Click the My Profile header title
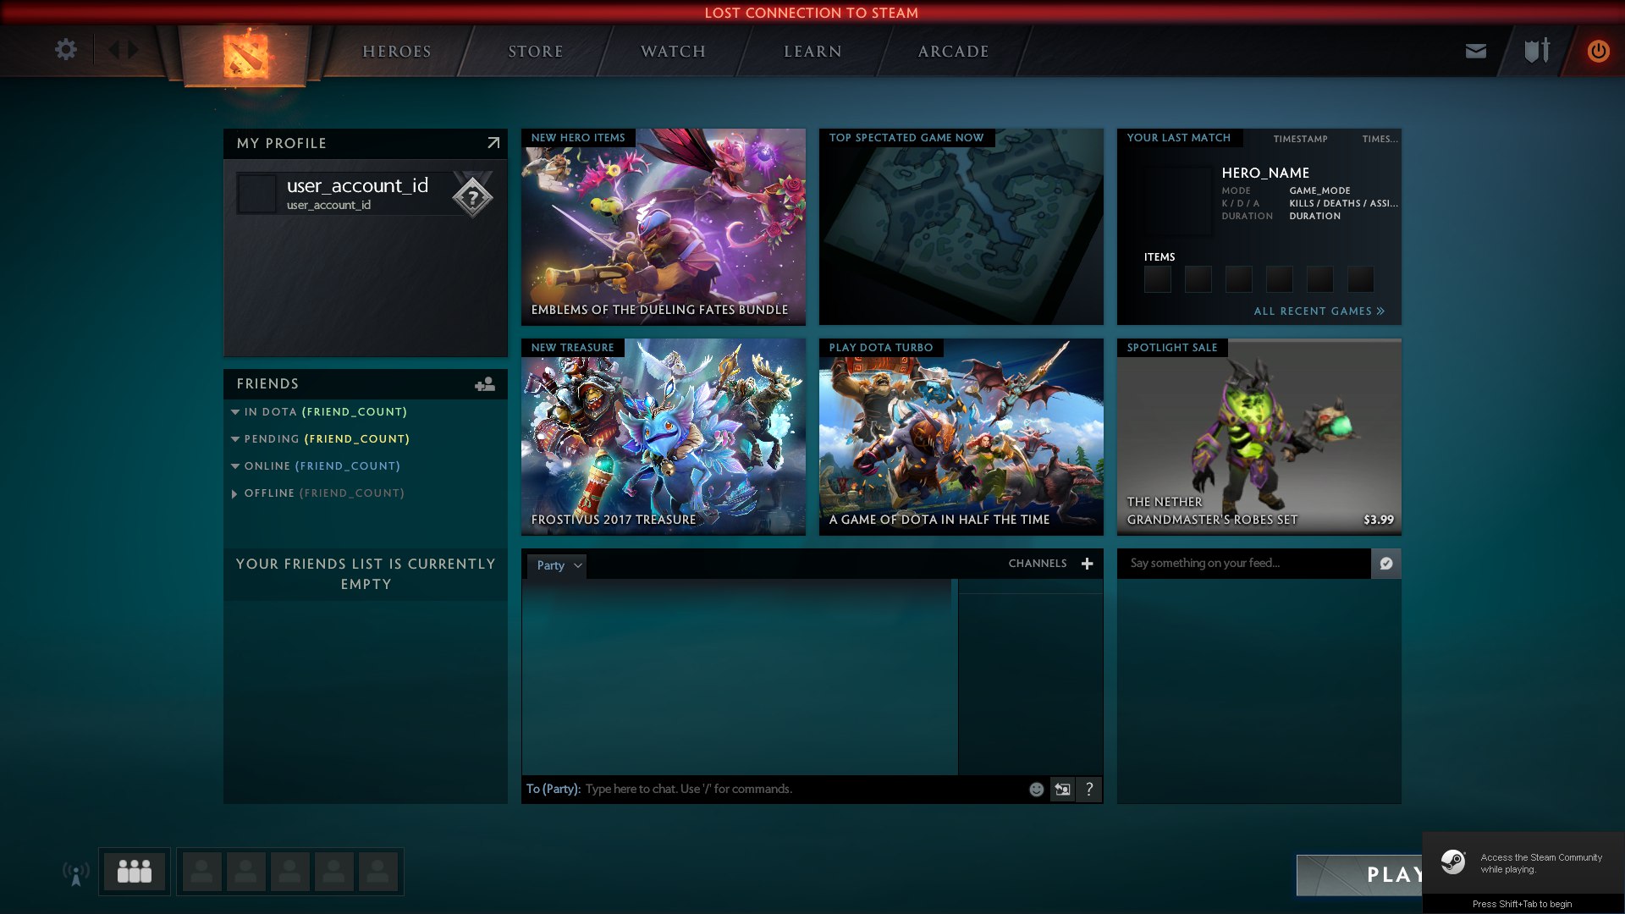1625x914 pixels. (282, 143)
